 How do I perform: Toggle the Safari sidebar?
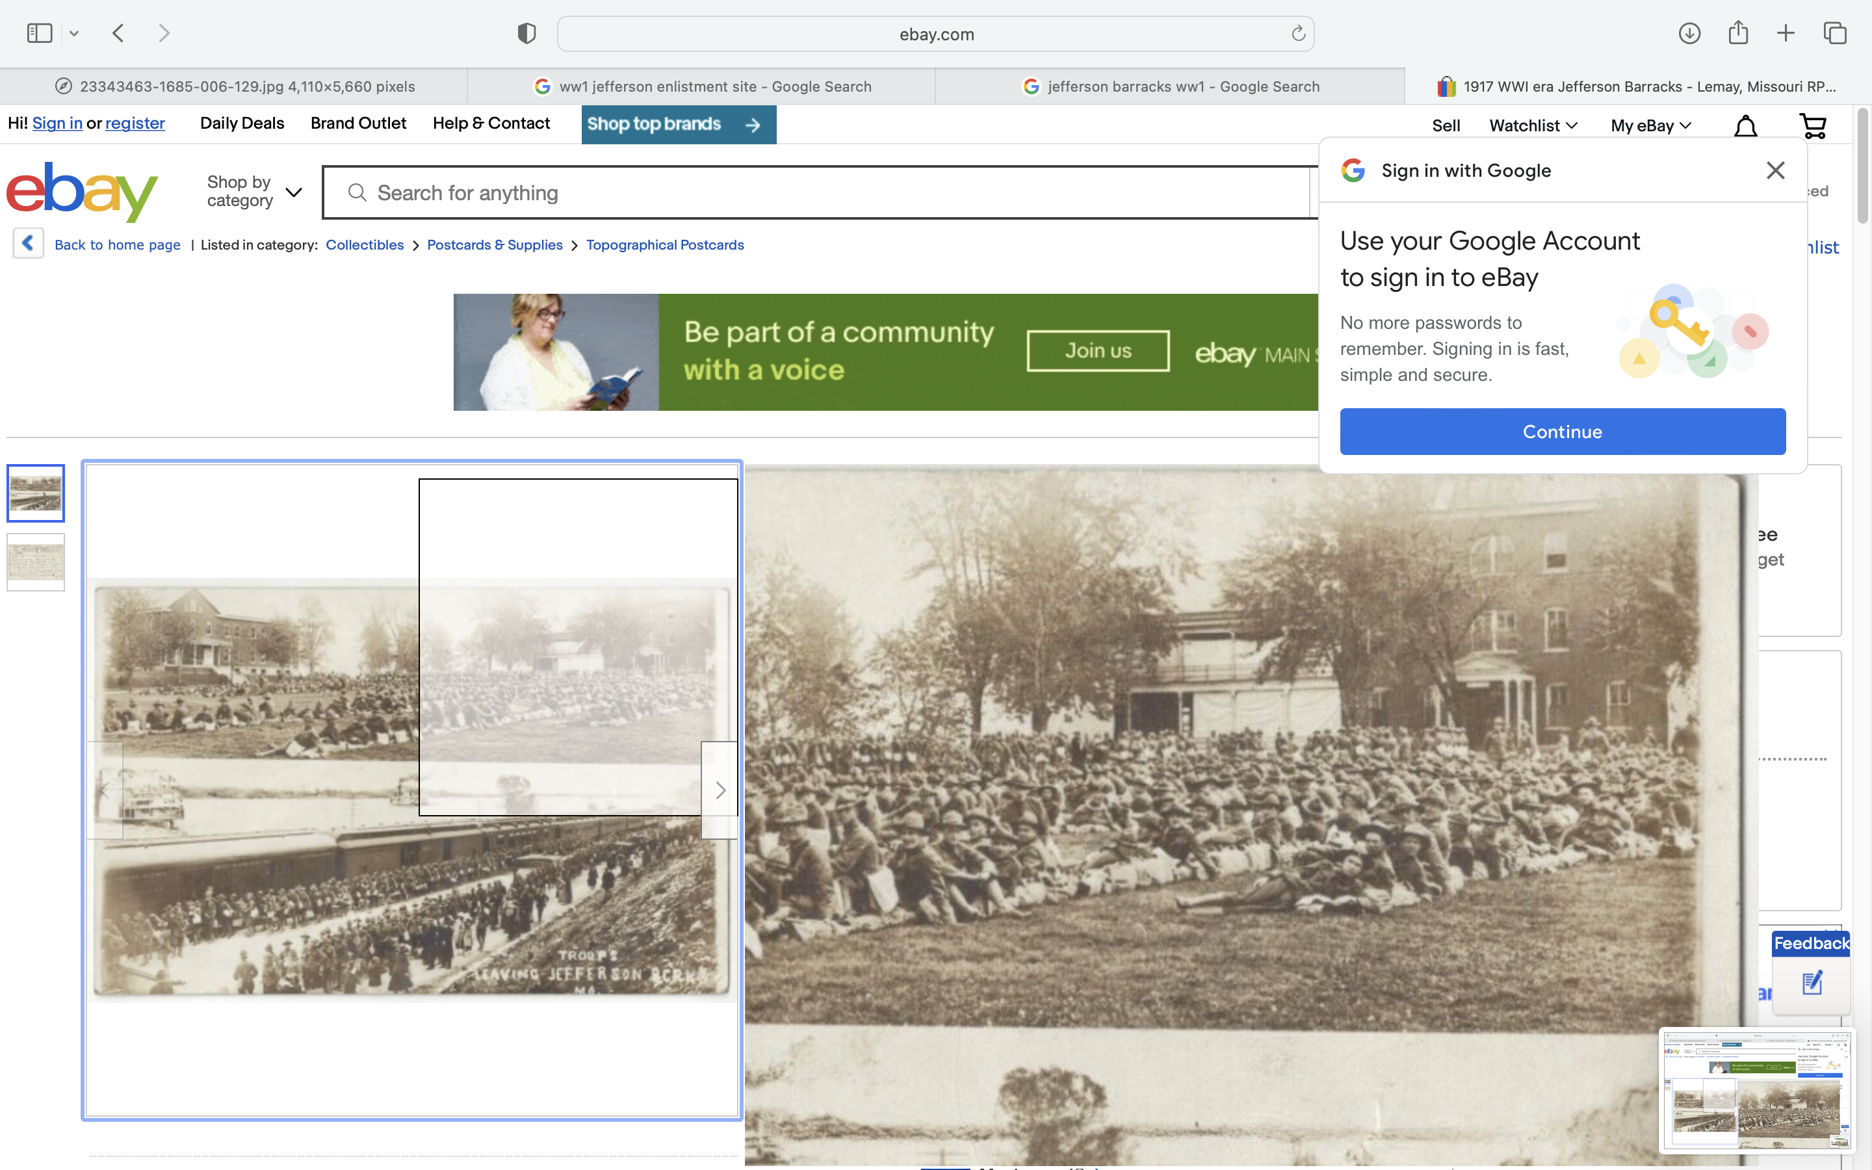[40, 33]
